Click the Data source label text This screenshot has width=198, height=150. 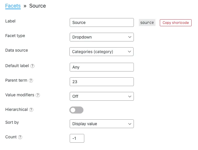coord(17,50)
